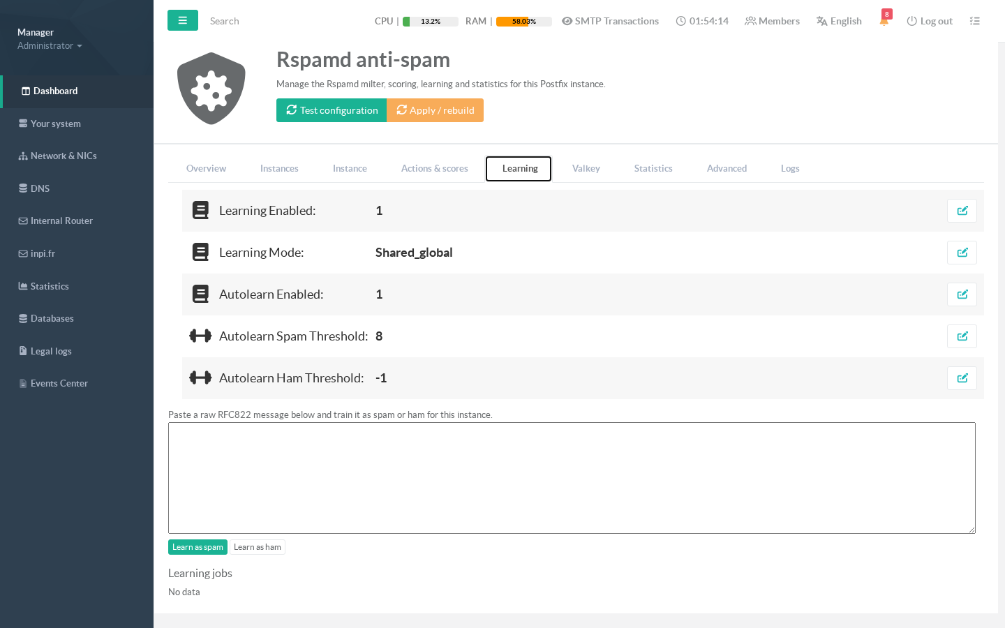Click Learn as ham button
Image resolution: width=1005 pixels, height=628 pixels.
coord(258,547)
